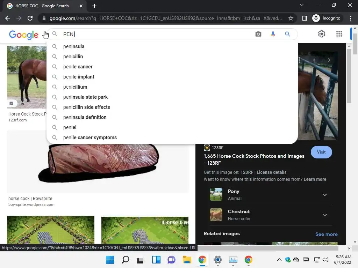Open the Chestnut thumbnail
Screen dimensions: 358x268
(216, 215)
